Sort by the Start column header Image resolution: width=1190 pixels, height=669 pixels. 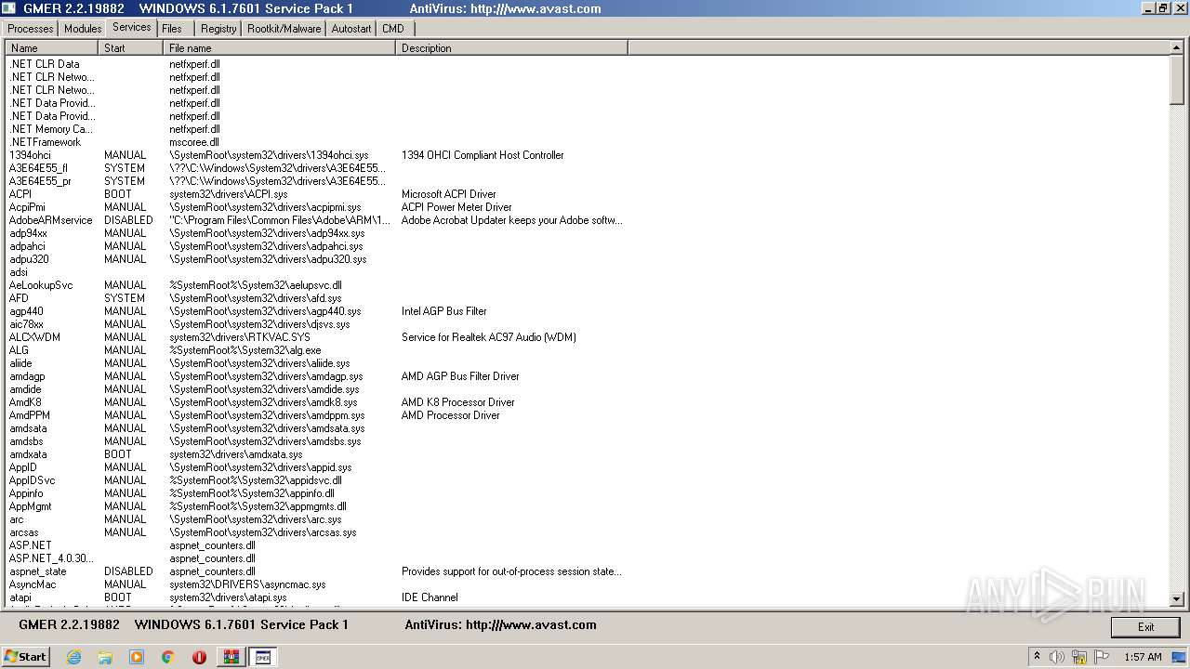point(131,48)
